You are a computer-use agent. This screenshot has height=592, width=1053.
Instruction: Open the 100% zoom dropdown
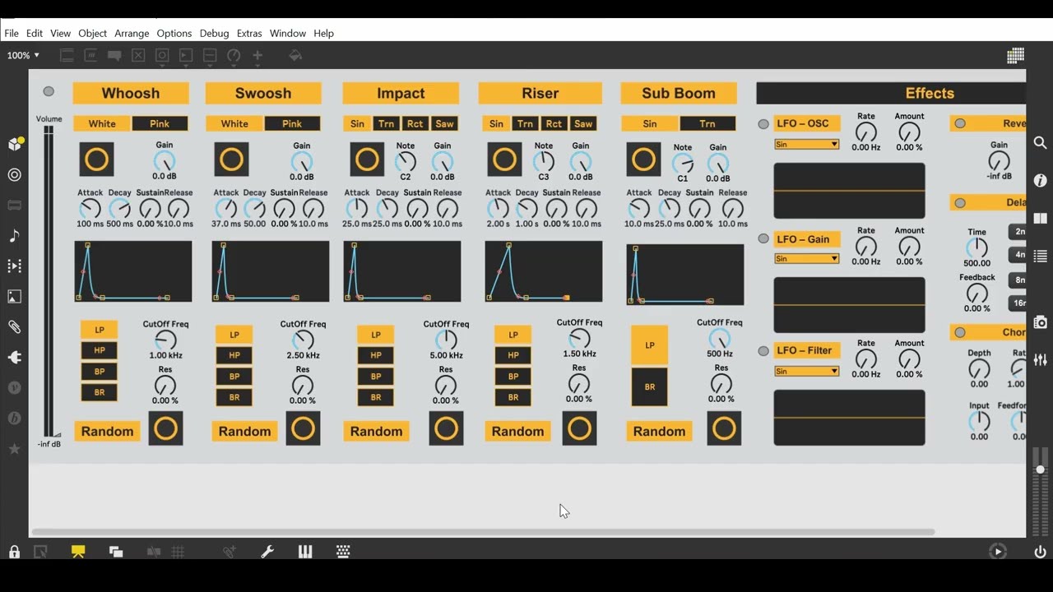[x=23, y=55]
